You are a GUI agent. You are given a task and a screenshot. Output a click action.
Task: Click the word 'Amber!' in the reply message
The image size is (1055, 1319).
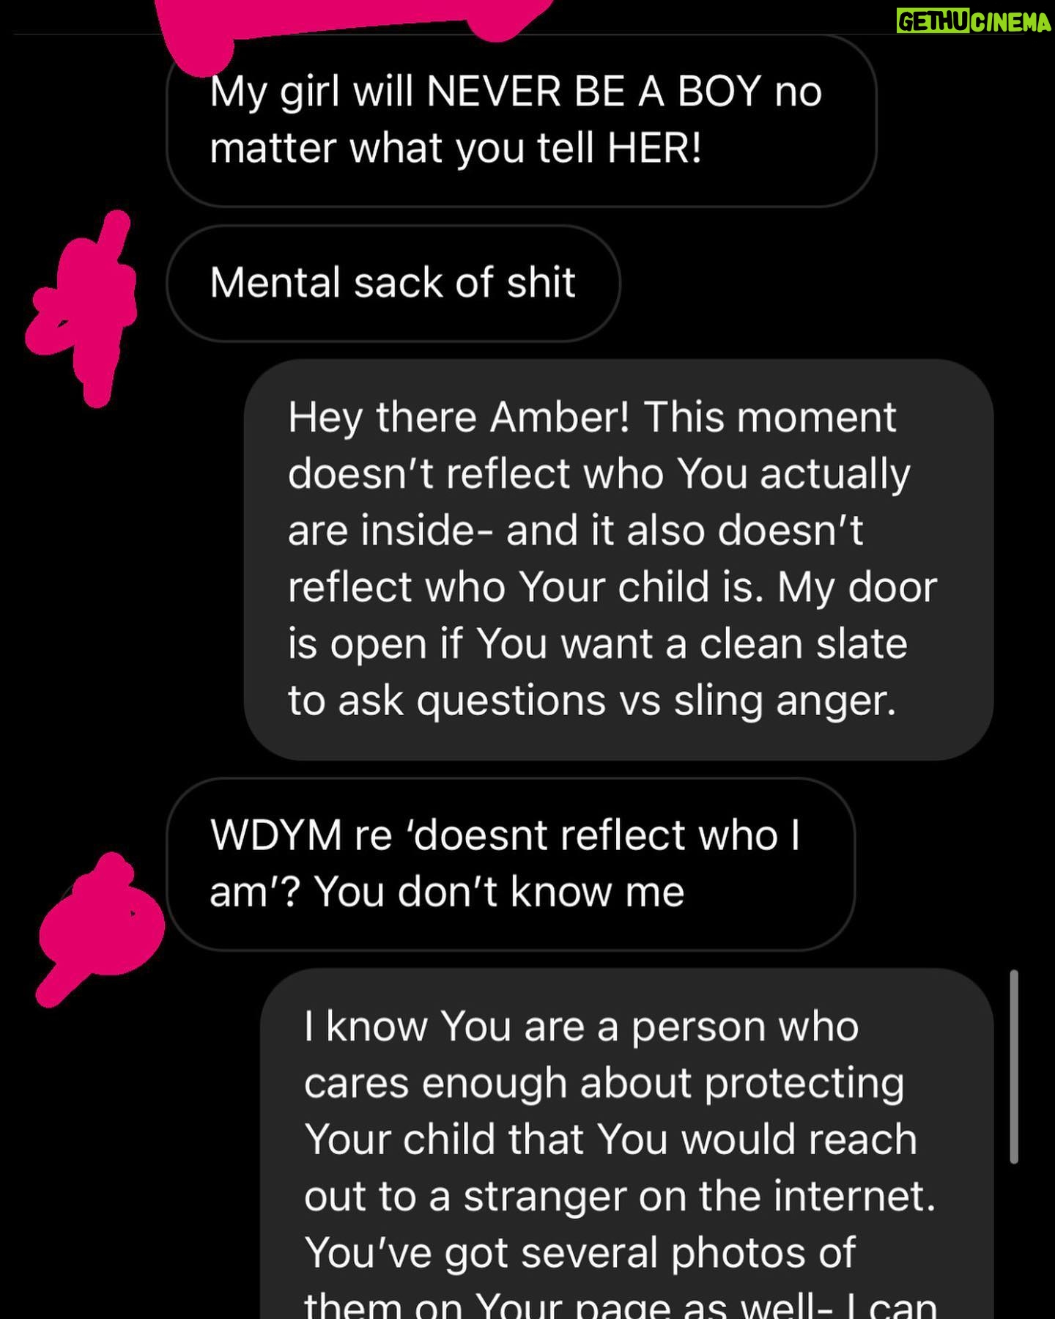[560, 417]
